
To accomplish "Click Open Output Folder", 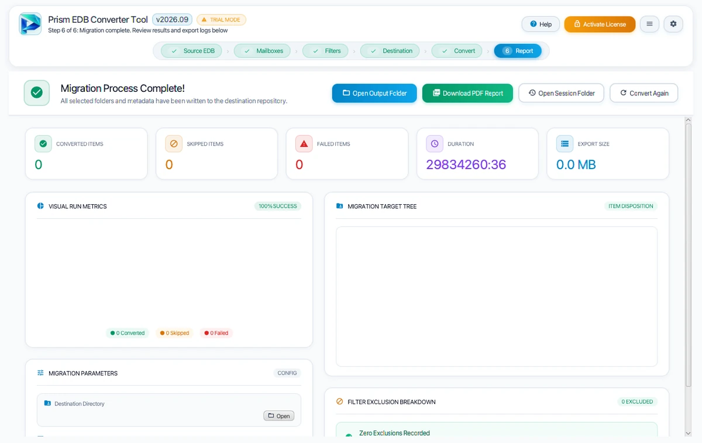I will (374, 93).
